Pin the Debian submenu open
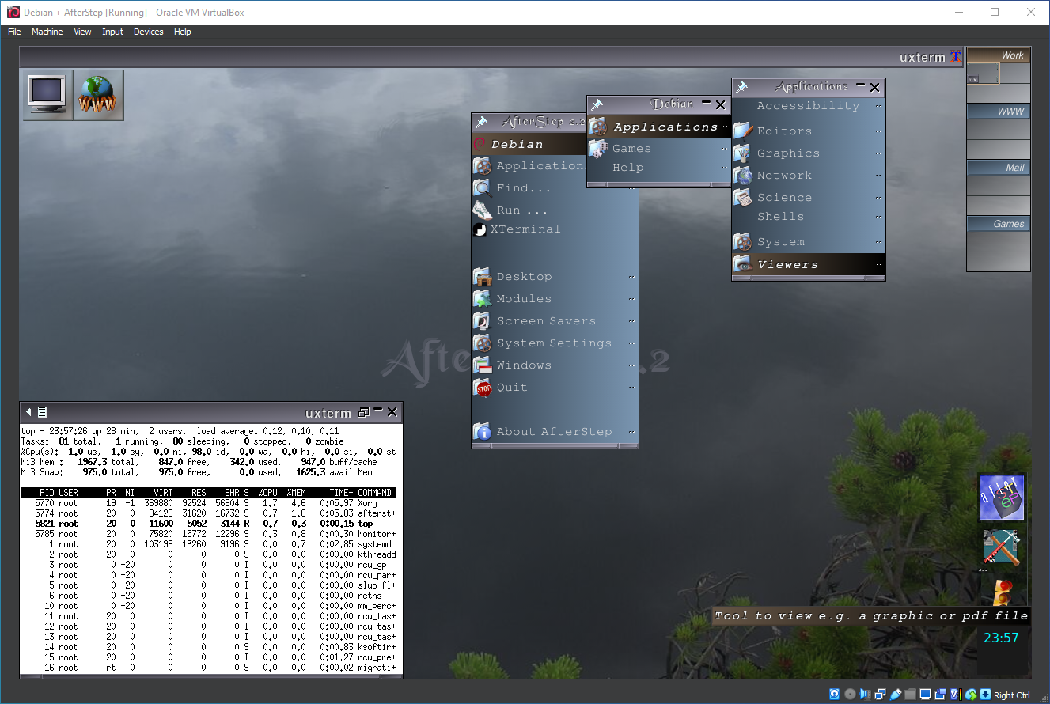Image resolution: width=1050 pixels, height=704 pixels. [x=597, y=104]
